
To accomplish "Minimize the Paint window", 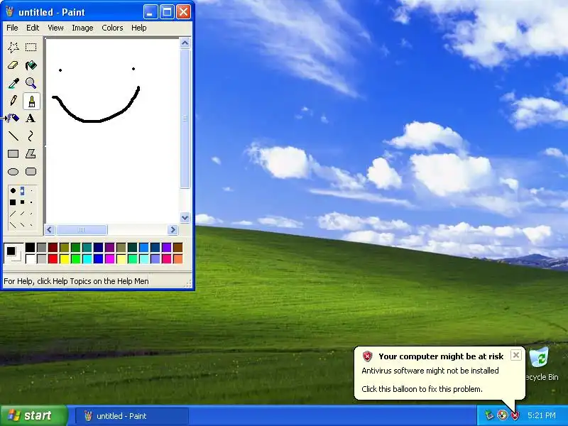I will pyautogui.click(x=151, y=12).
